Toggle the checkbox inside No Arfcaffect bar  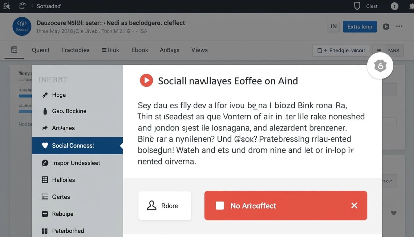coord(220,206)
